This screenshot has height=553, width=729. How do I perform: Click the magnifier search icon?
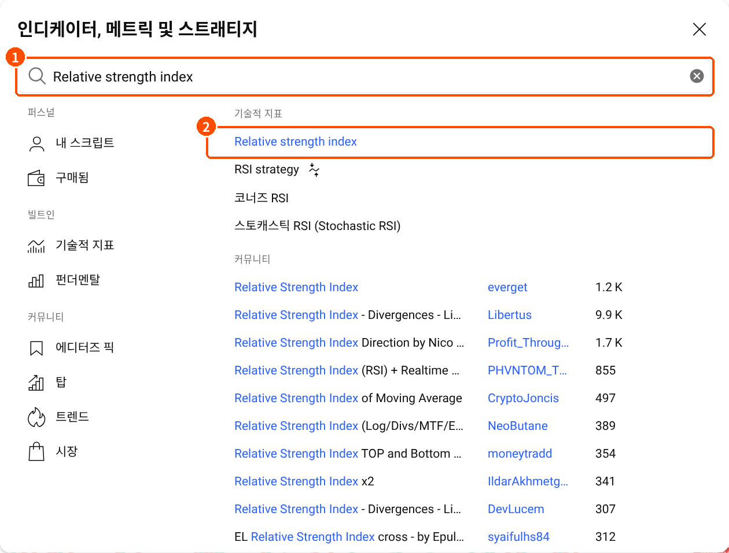[37, 76]
